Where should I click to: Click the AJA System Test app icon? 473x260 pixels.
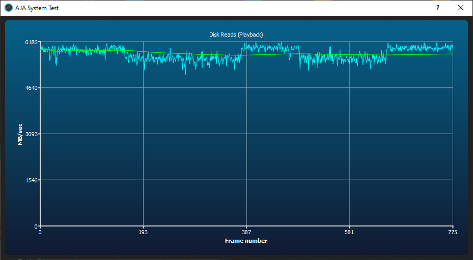point(8,8)
